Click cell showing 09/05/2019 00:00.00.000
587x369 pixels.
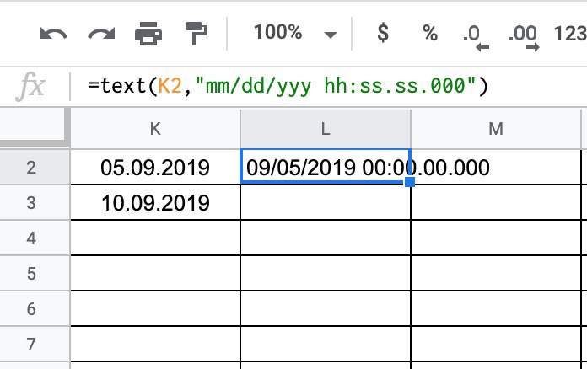click(x=326, y=166)
